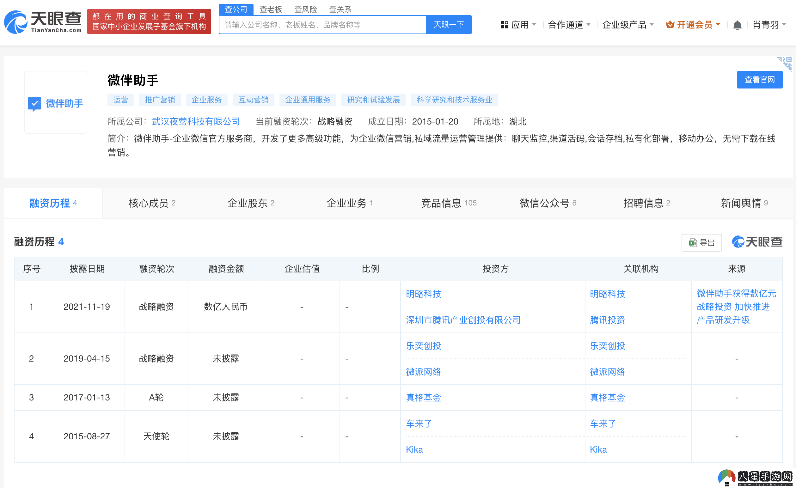796x488 pixels.
Task: Open the news source link 微伴助手获得数亿元战略投资
Action: click(736, 307)
